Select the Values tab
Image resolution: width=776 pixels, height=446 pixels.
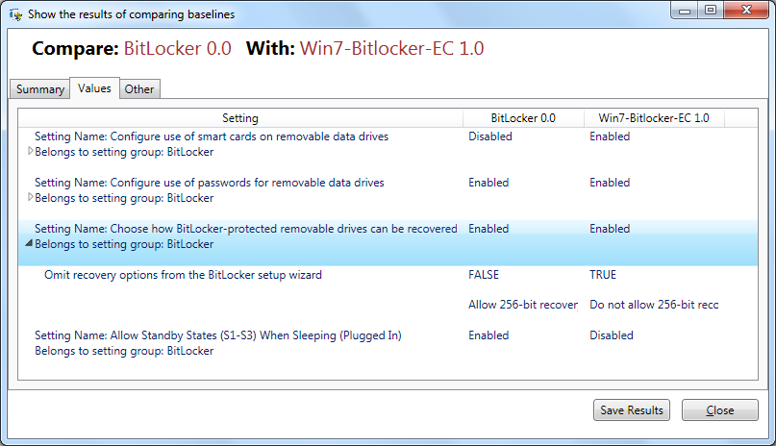tap(94, 88)
